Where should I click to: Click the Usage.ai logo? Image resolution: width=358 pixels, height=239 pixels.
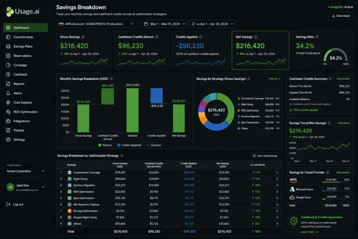click(x=23, y=12)
